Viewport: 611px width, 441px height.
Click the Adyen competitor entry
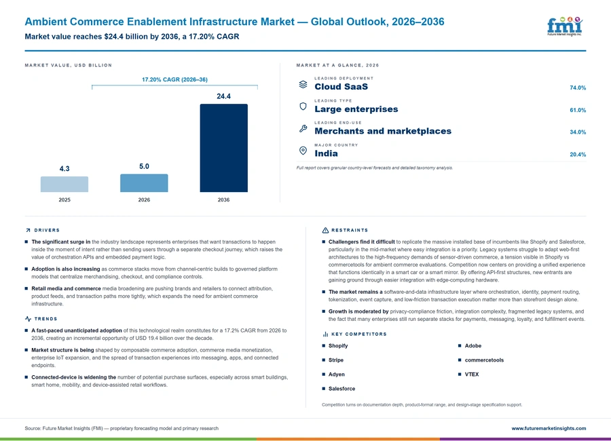(x=336, y=375)
